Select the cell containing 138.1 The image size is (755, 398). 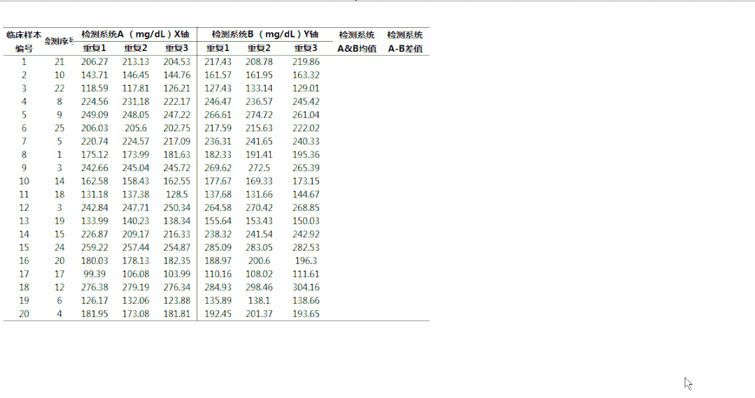[259, 301]
